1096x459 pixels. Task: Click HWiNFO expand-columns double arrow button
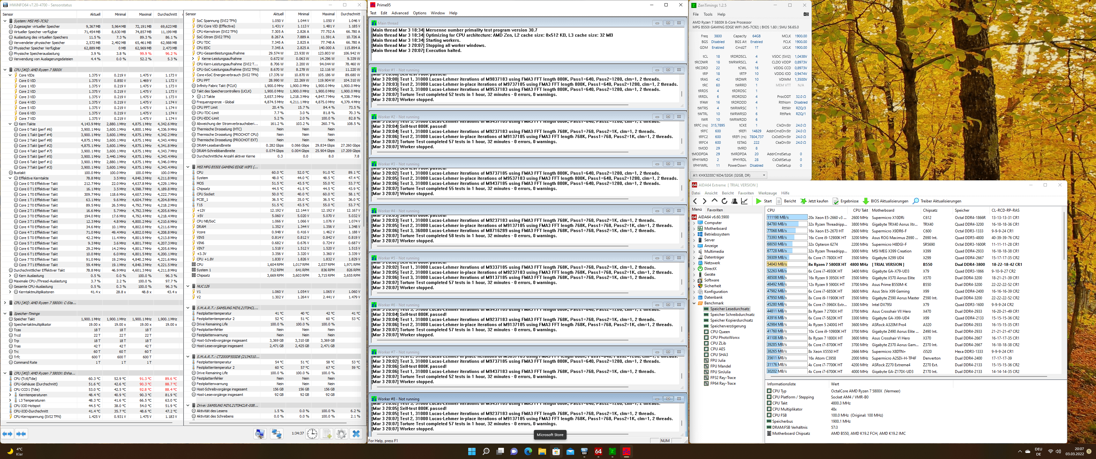coord(7,434)
